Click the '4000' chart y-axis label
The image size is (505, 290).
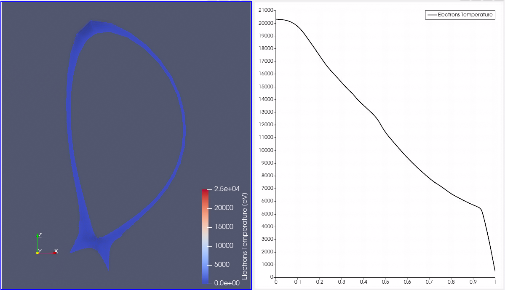267,226
